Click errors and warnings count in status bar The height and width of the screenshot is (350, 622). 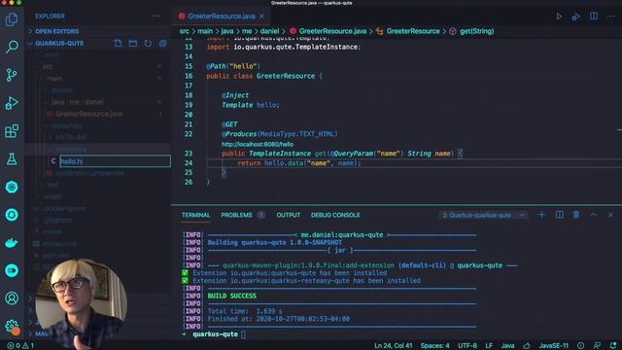coord(20,346)
